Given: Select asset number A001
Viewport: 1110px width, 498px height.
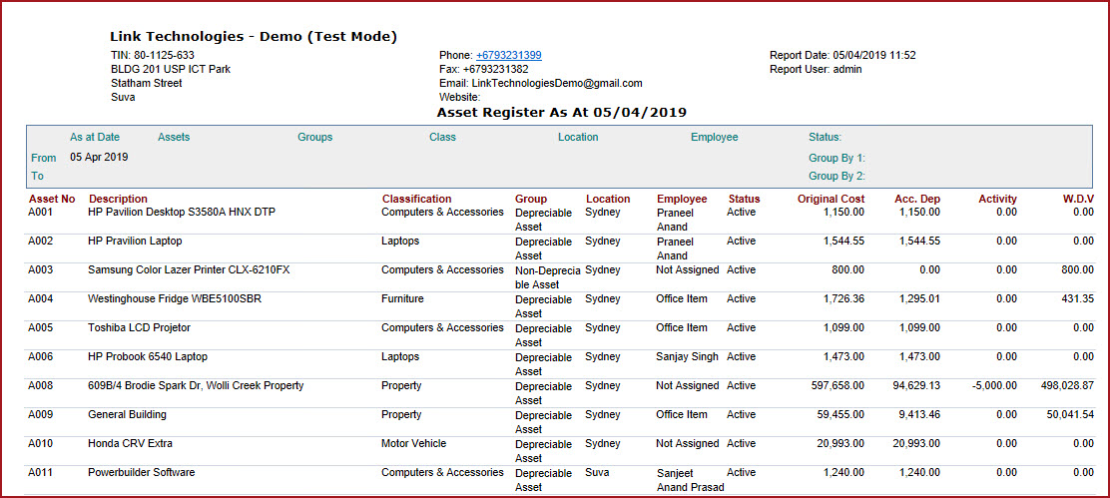Looking at the screenshot, I should pos(40,212).
